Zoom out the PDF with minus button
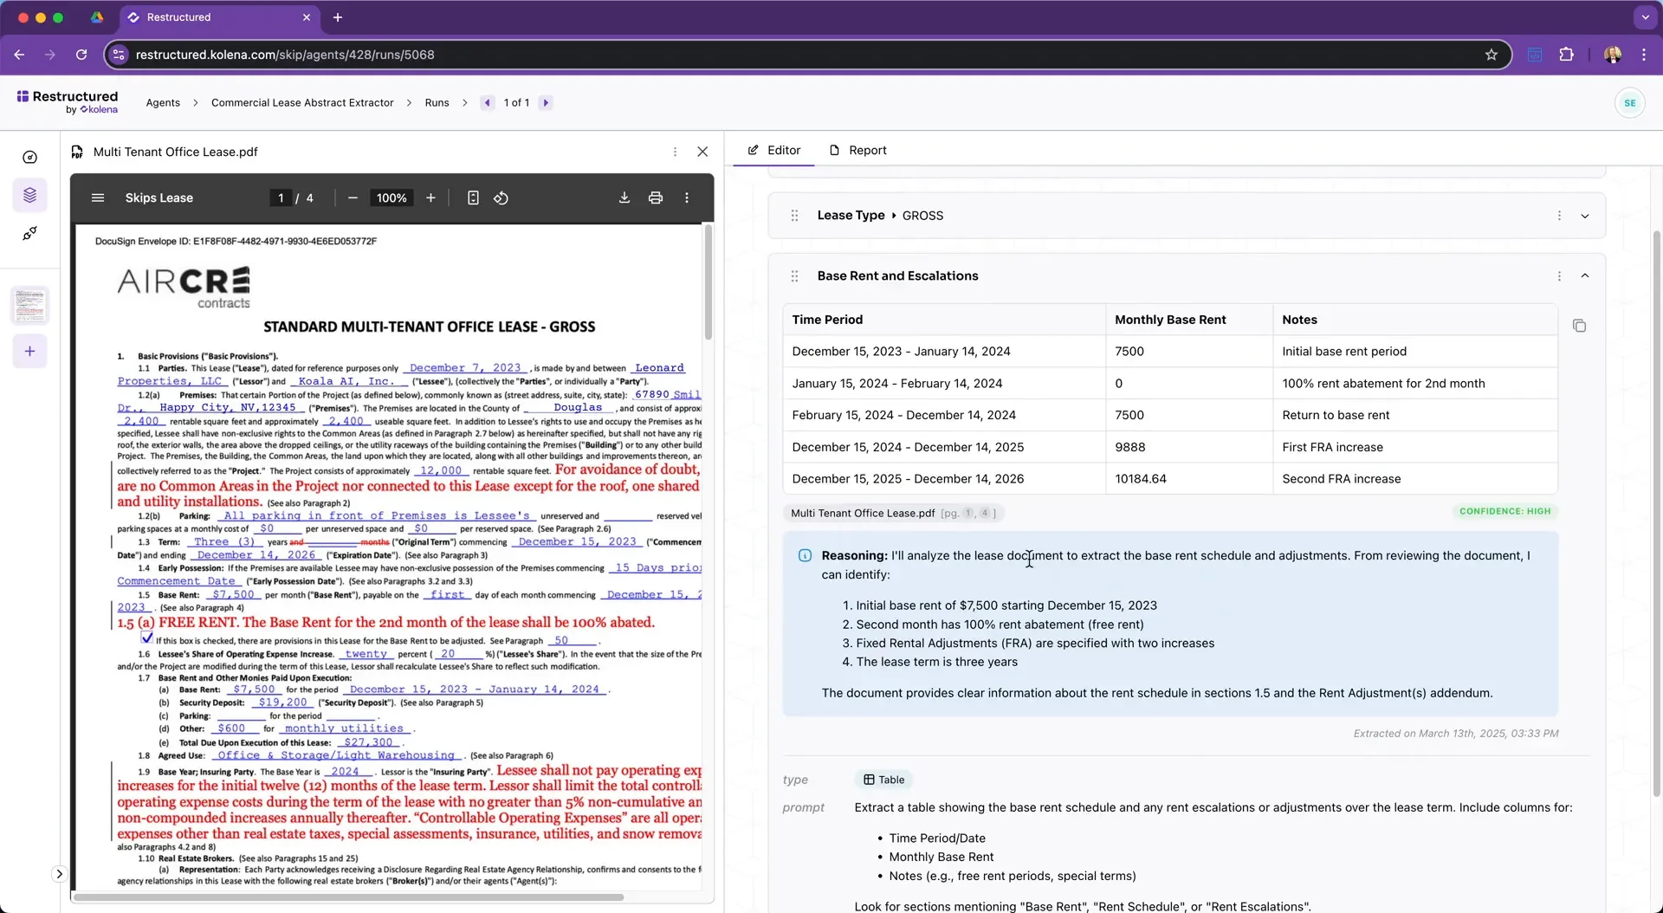 pos(353,197)
